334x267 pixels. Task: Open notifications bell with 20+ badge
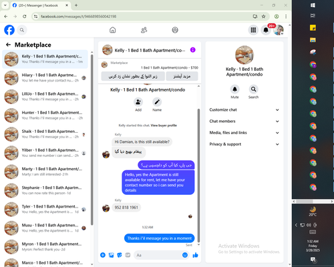coord(266,30)
